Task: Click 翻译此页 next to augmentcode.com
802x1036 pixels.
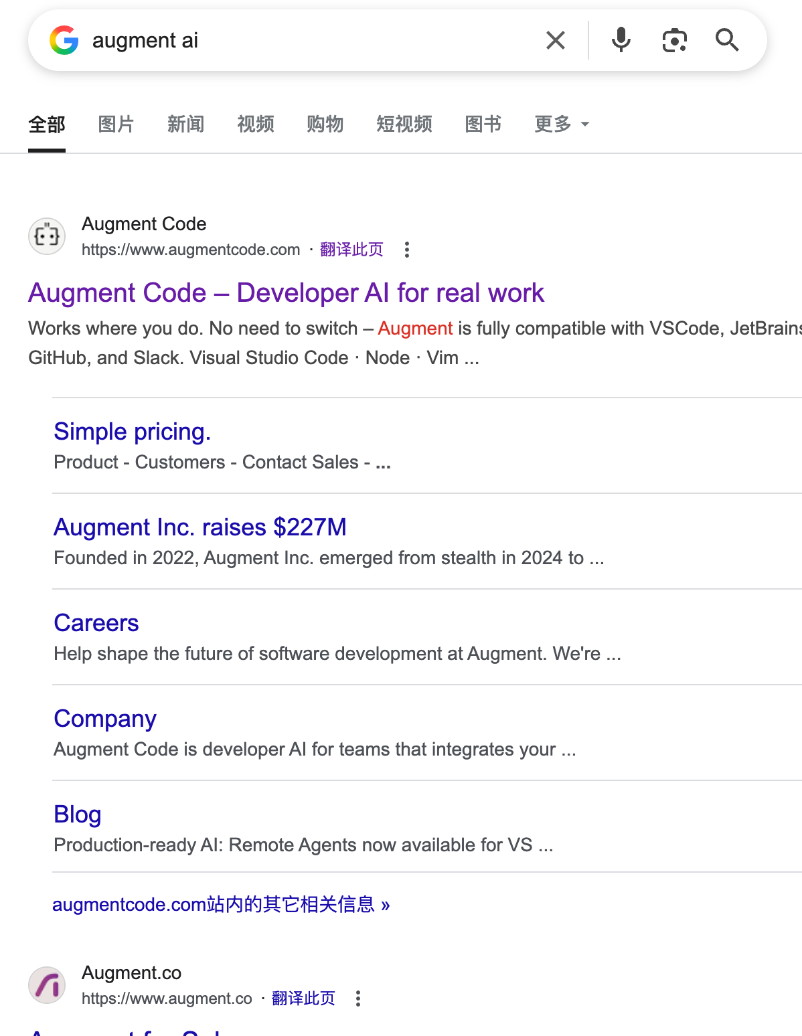Action: (351, 250)
